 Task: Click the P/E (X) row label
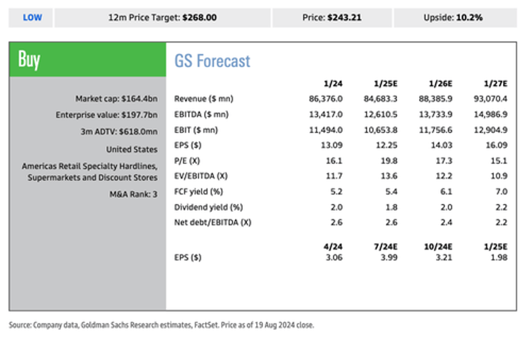(x=187, y=161)
